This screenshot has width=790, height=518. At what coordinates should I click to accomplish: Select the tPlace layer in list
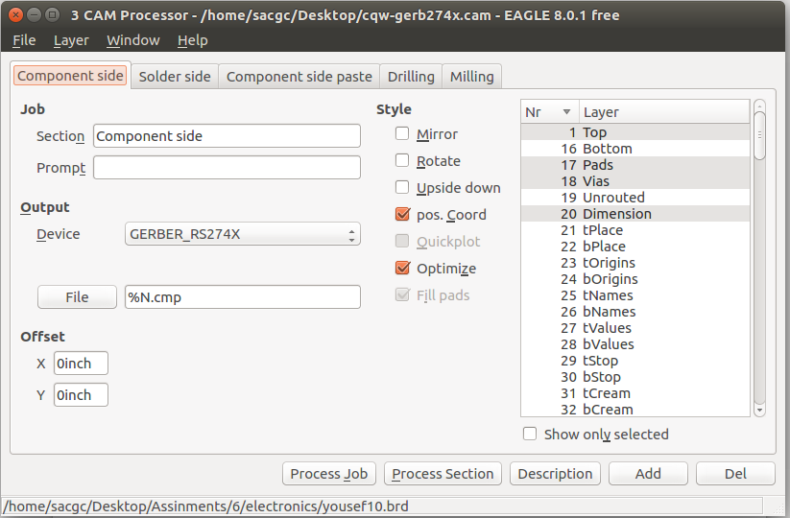(x=603, y=230)
